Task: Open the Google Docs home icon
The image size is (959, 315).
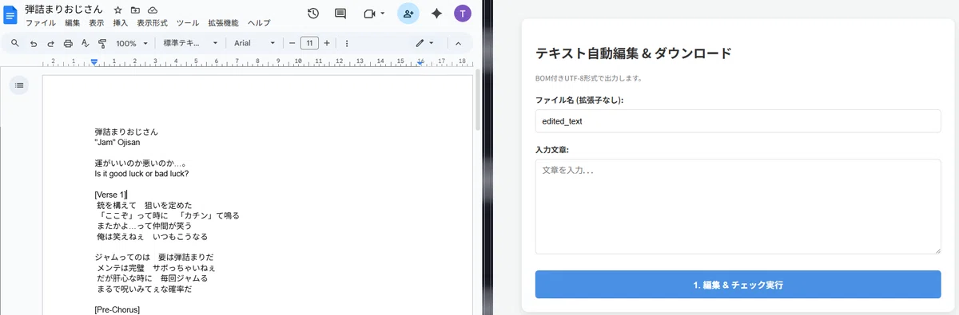Action: 10,14
